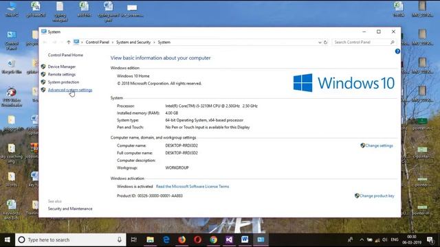Click the taskbar search box
Screen dimensions: 440x247
[71, 239]
